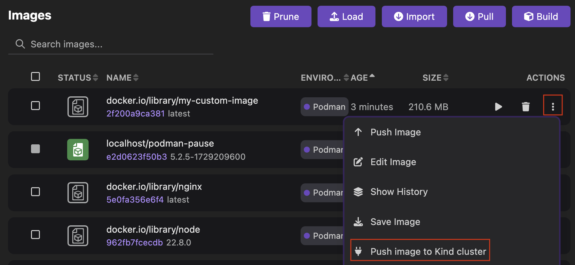Click the search magnifier icon
Viewport: 575px width, 265px height.
(x=20, y=44)
